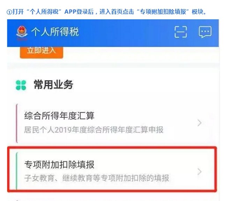
Task: Click the pink bar beside 综合所得年度汇算
Action: [x=17, y=123]
